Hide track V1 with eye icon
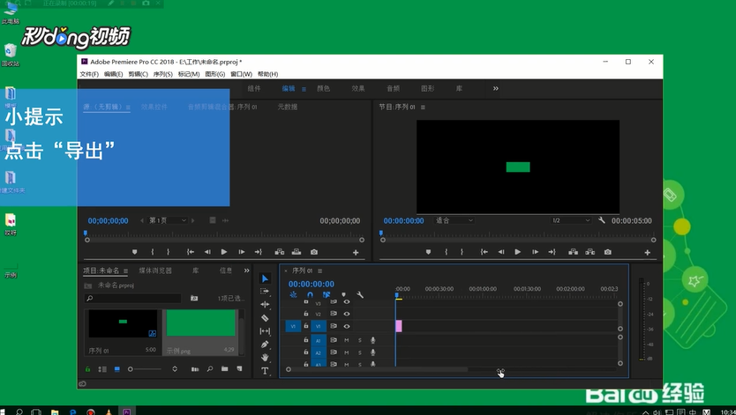This screenshot has height=415, width=736. 347,326
